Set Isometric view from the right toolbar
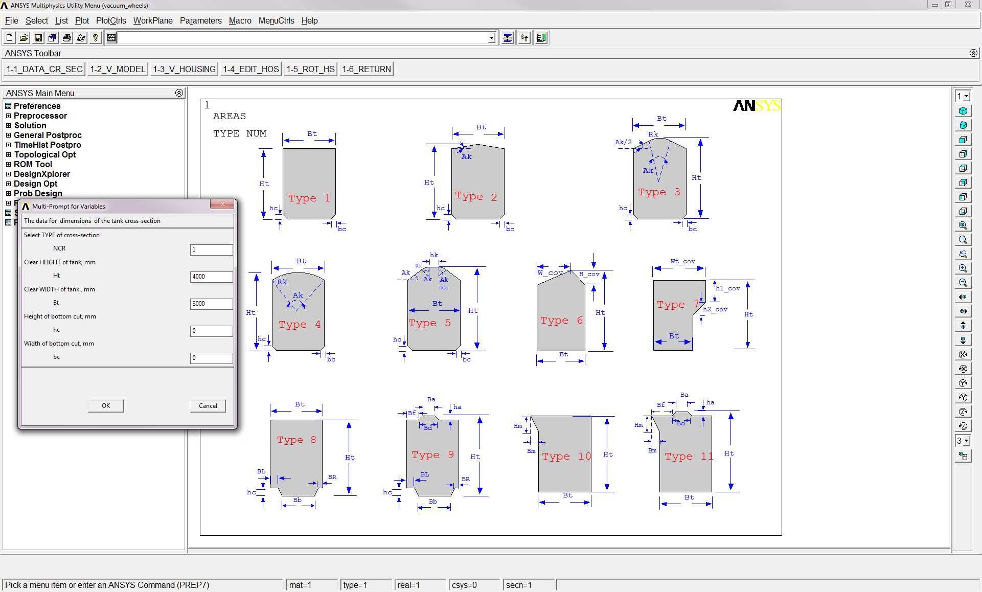 963,111
